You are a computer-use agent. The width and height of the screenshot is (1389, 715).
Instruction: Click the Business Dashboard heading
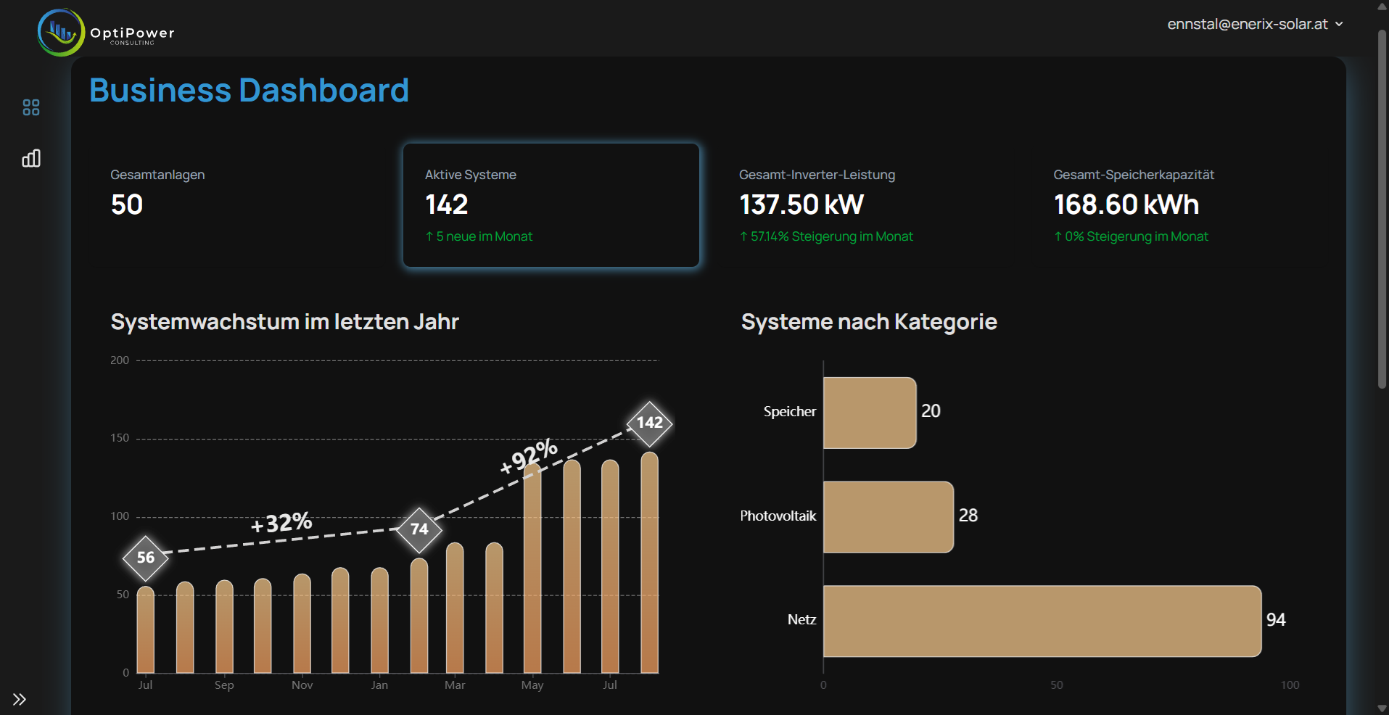tap(249, 91)
